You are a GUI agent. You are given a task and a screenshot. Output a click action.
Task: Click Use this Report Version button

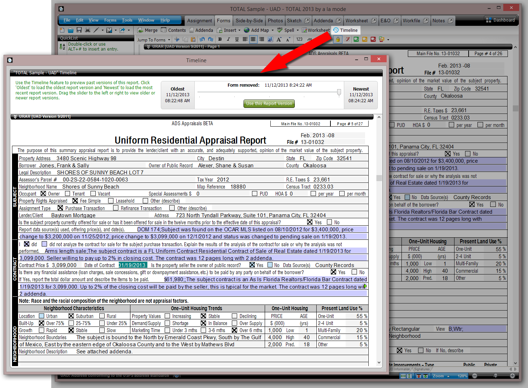point(269,104)
